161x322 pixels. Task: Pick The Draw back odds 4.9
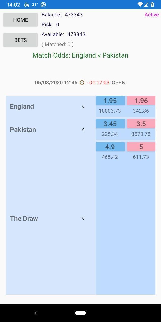pos(110,147)
